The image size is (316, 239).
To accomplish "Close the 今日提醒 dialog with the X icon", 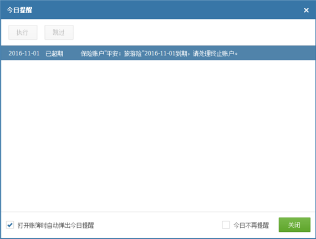I will (306, 10).
